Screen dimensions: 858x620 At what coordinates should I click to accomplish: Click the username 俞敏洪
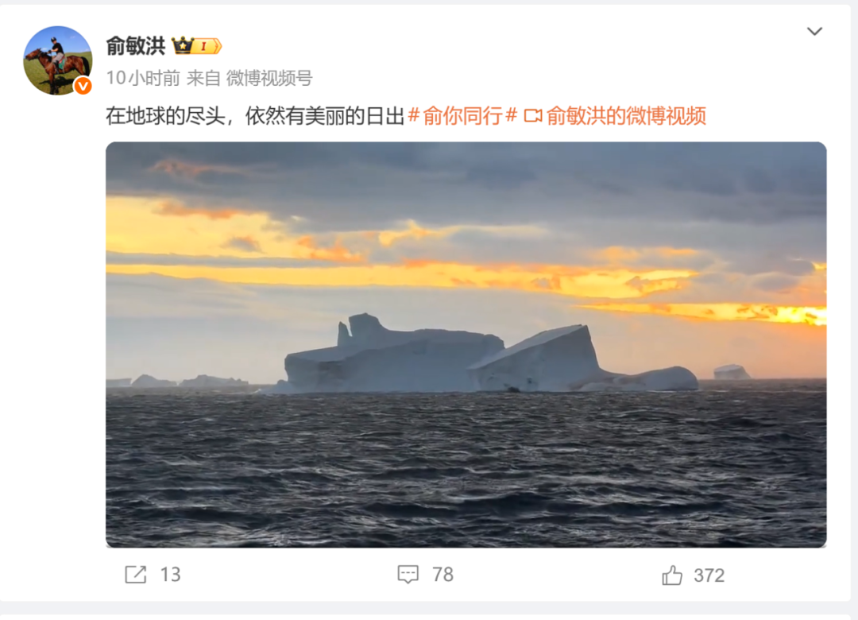coord(135,46)
